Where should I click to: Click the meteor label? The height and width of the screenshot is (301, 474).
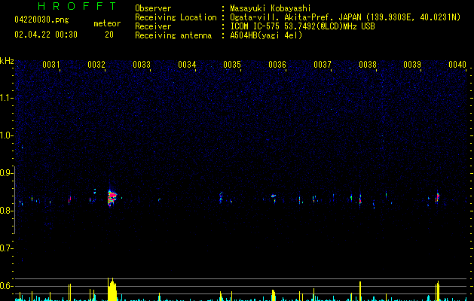pos(107,23)
